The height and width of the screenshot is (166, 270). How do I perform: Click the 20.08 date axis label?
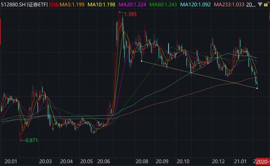[x=142, y=161]
